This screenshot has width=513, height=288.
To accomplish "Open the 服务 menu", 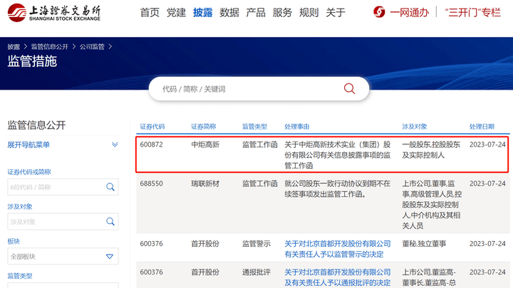I will (x=282, y=13).
